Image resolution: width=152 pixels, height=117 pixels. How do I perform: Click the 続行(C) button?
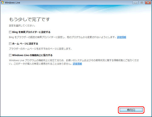click(131, 110)
